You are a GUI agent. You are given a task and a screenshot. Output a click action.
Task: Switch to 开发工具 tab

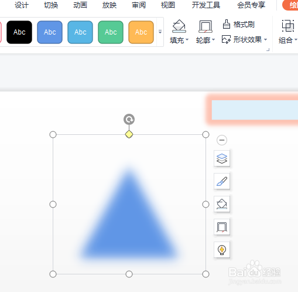pyautogui.click(x=206, y=5)
